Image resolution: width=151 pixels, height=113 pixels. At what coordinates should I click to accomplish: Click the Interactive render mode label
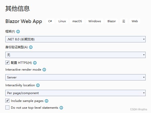(x=23, y=70)
